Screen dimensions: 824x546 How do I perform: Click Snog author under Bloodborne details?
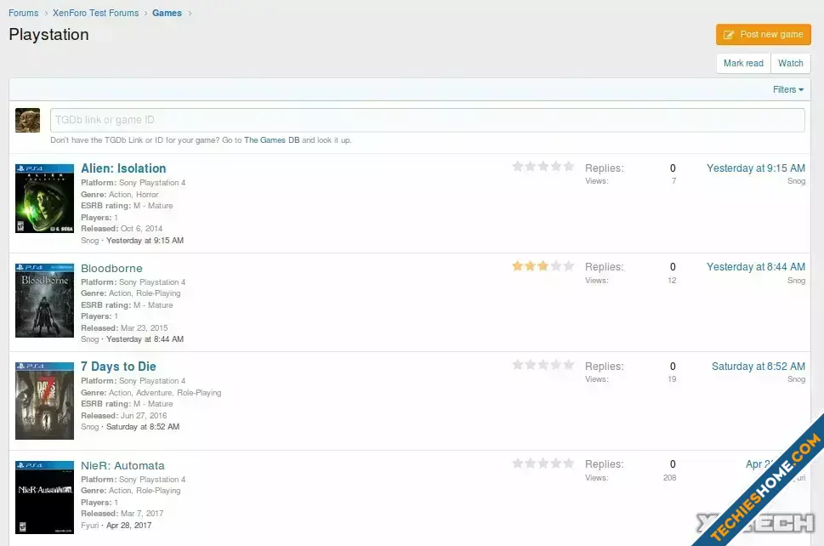[x=90, y=339]
